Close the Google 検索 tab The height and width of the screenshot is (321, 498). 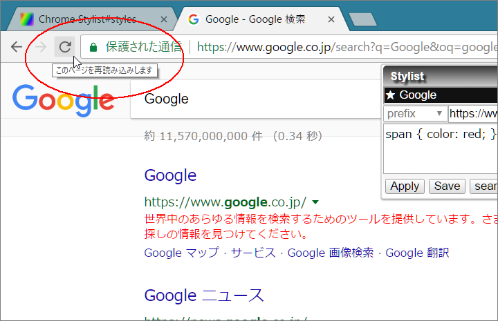(331, 19)
